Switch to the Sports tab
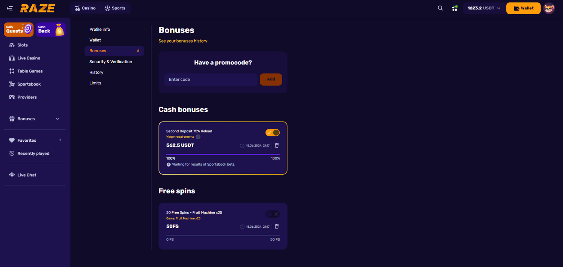The image size is (563, 267). (115, 8)
